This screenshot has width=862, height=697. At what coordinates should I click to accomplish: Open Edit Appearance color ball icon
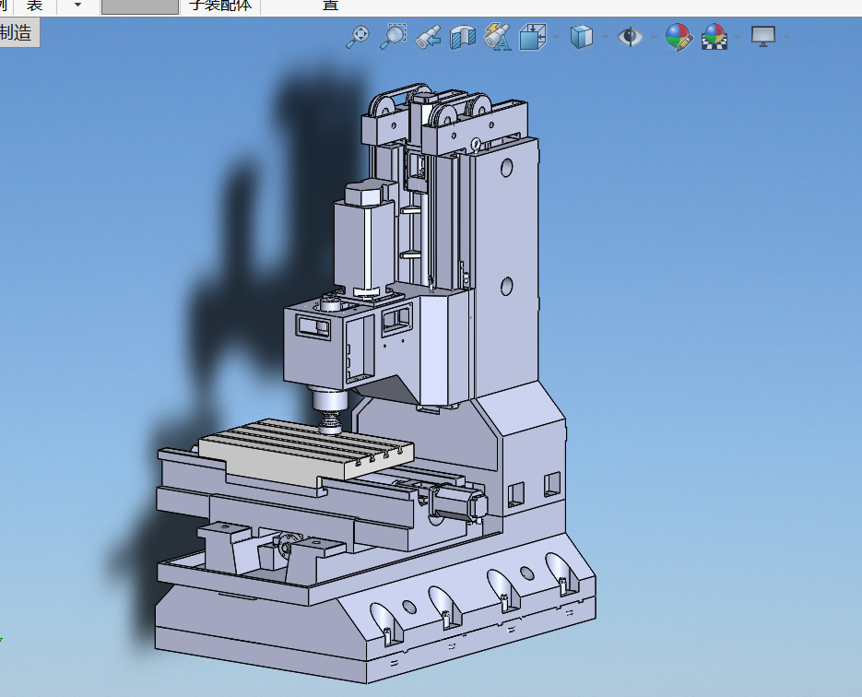pyautogui.click(x=679, y=38)
